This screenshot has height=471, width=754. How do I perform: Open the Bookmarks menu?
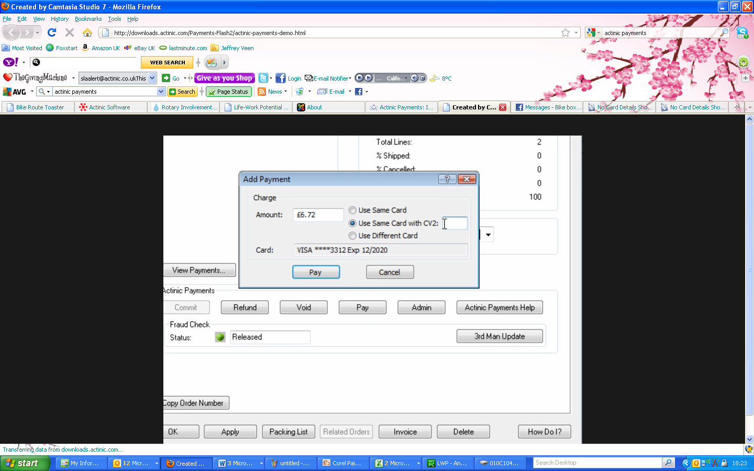(x=88, y=19)
